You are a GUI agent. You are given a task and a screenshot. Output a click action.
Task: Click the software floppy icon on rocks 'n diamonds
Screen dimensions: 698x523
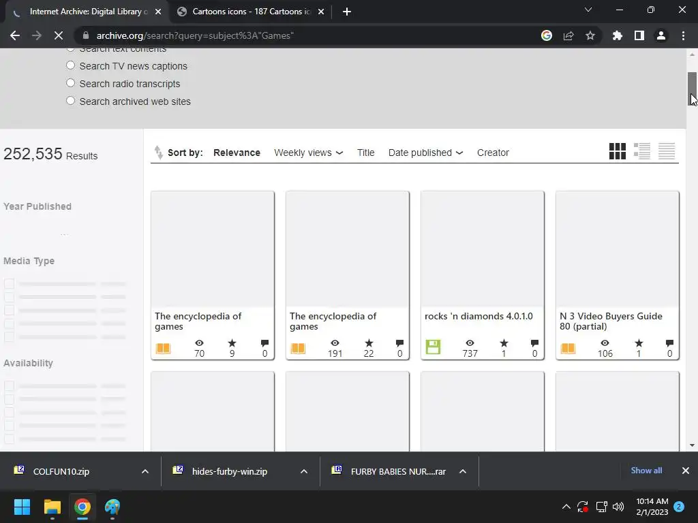point(433,347)
